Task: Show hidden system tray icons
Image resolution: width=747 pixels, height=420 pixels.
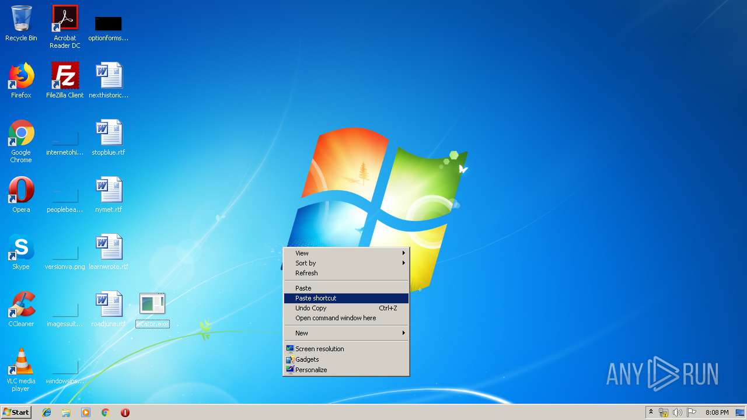Action: tap(651, 412)
